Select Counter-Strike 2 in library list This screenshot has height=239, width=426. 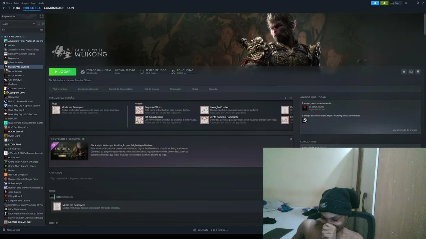(x=16, y=88)
